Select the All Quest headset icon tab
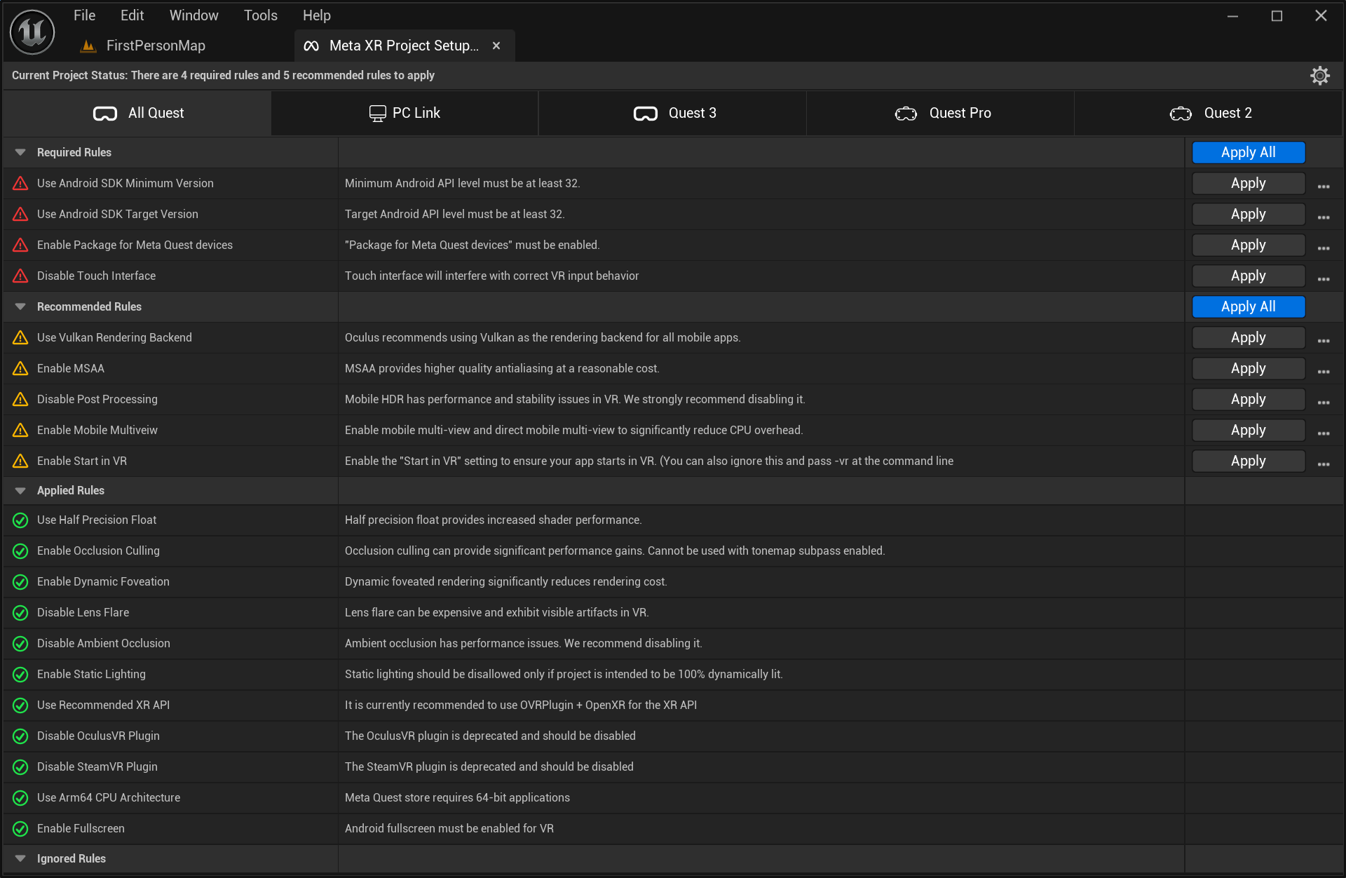 point(104,113)
